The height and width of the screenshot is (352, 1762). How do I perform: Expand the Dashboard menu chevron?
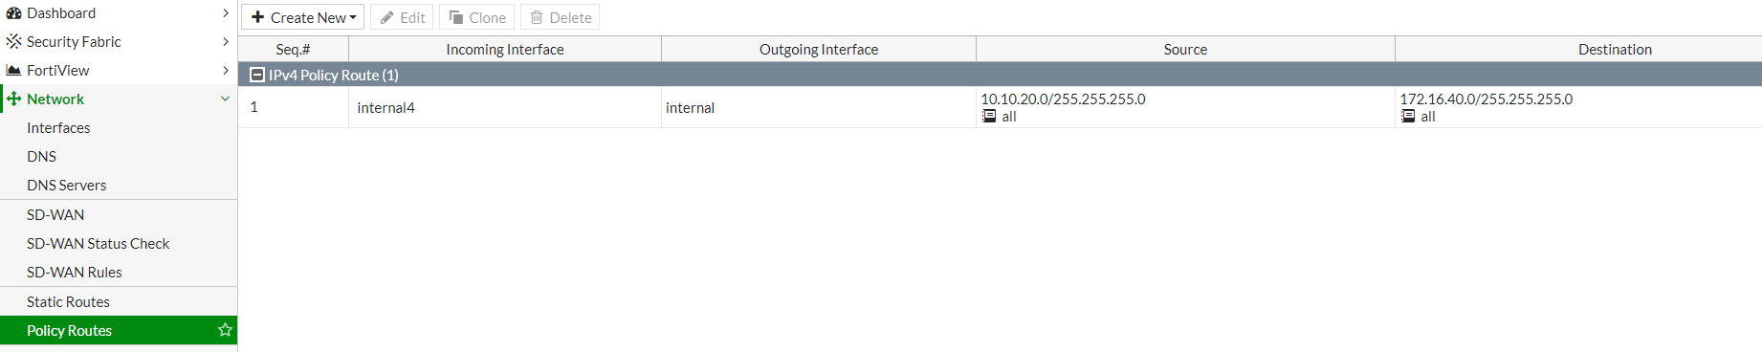[226, 13]
